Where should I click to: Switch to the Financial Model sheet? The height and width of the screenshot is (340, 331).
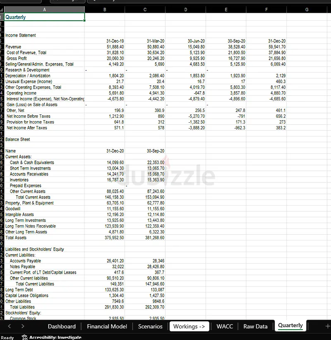[x=107, y=326]
